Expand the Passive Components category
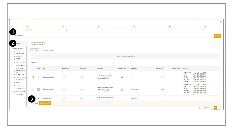The height and width of the screenshot is (129, 233). (14, 77)
